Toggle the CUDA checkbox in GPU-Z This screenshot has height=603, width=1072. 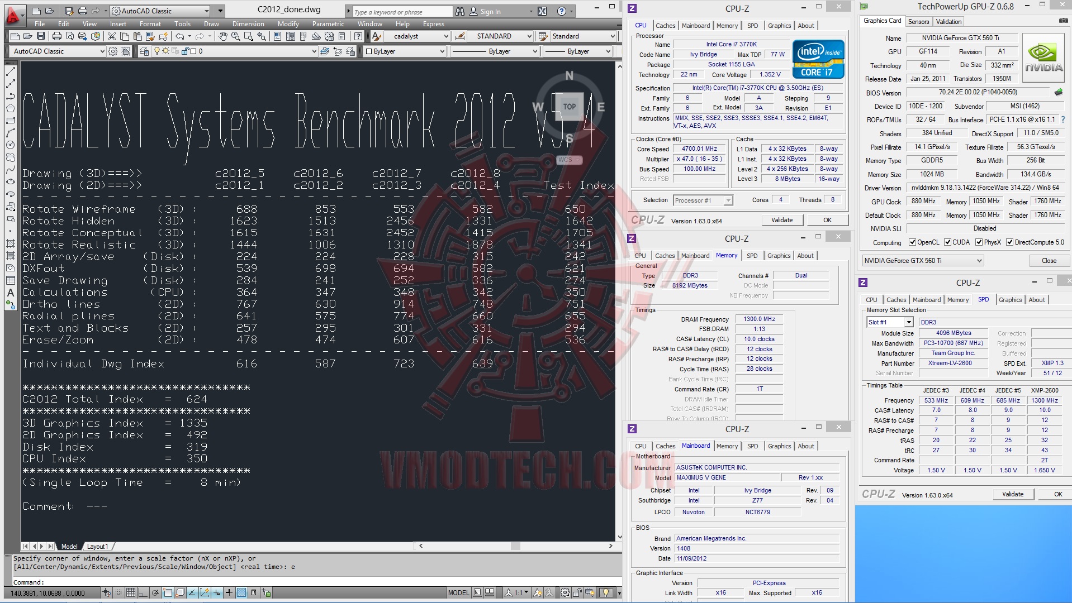click(x=947, y=242)
